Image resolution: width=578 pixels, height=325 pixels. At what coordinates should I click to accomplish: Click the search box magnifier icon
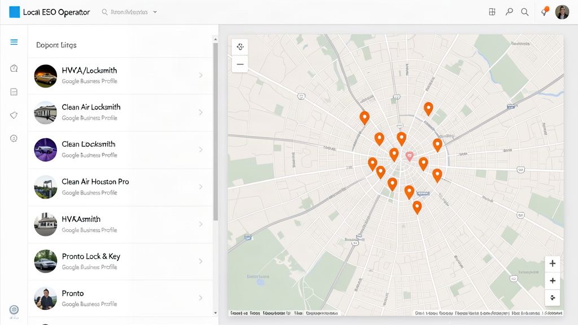[104, 12]
